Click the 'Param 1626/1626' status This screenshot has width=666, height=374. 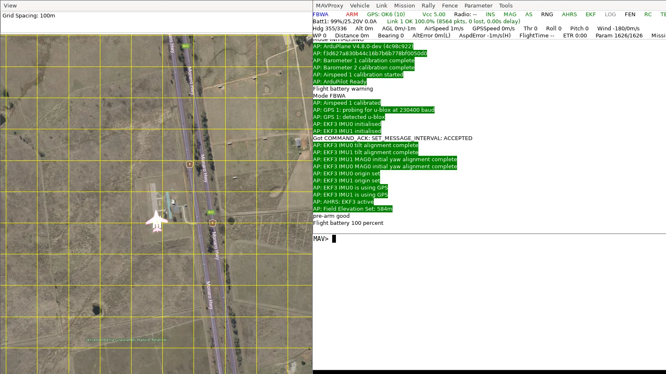[619, 36]
